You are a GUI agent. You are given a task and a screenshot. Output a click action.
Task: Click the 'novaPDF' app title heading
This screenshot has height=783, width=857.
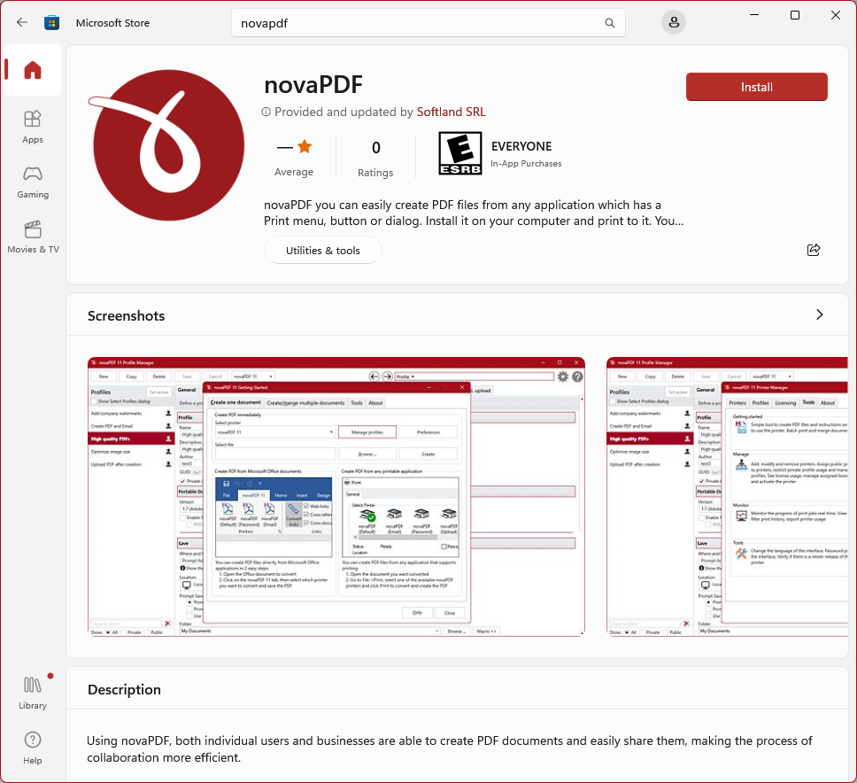click(x=313, y=85)
